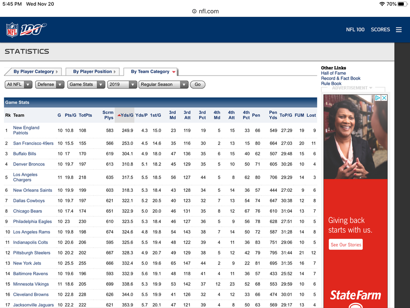Viewport: 410px width, 308px height.
Task: Click the smiling woman ad photo
Action: click(x=355, y=137)
